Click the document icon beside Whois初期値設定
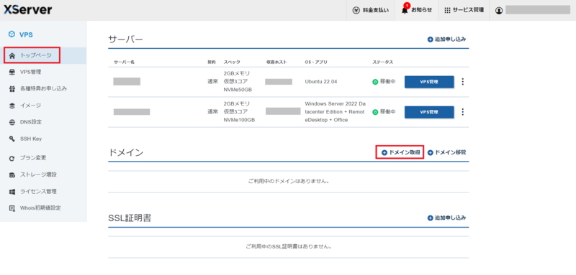Screen dimensions: 576x275 12,208
